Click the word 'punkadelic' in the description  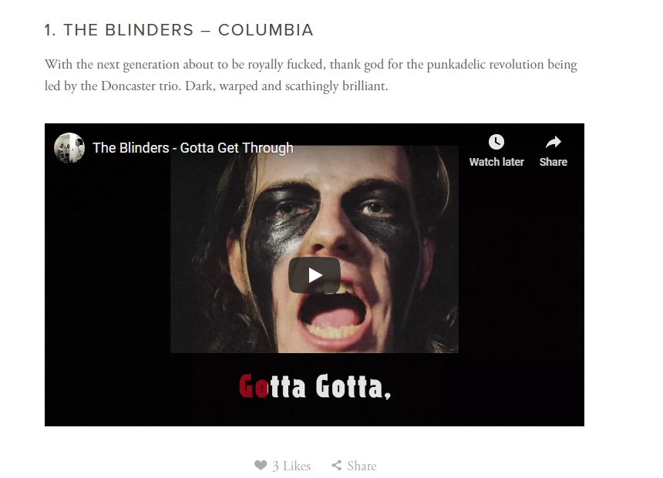[456, 64]
